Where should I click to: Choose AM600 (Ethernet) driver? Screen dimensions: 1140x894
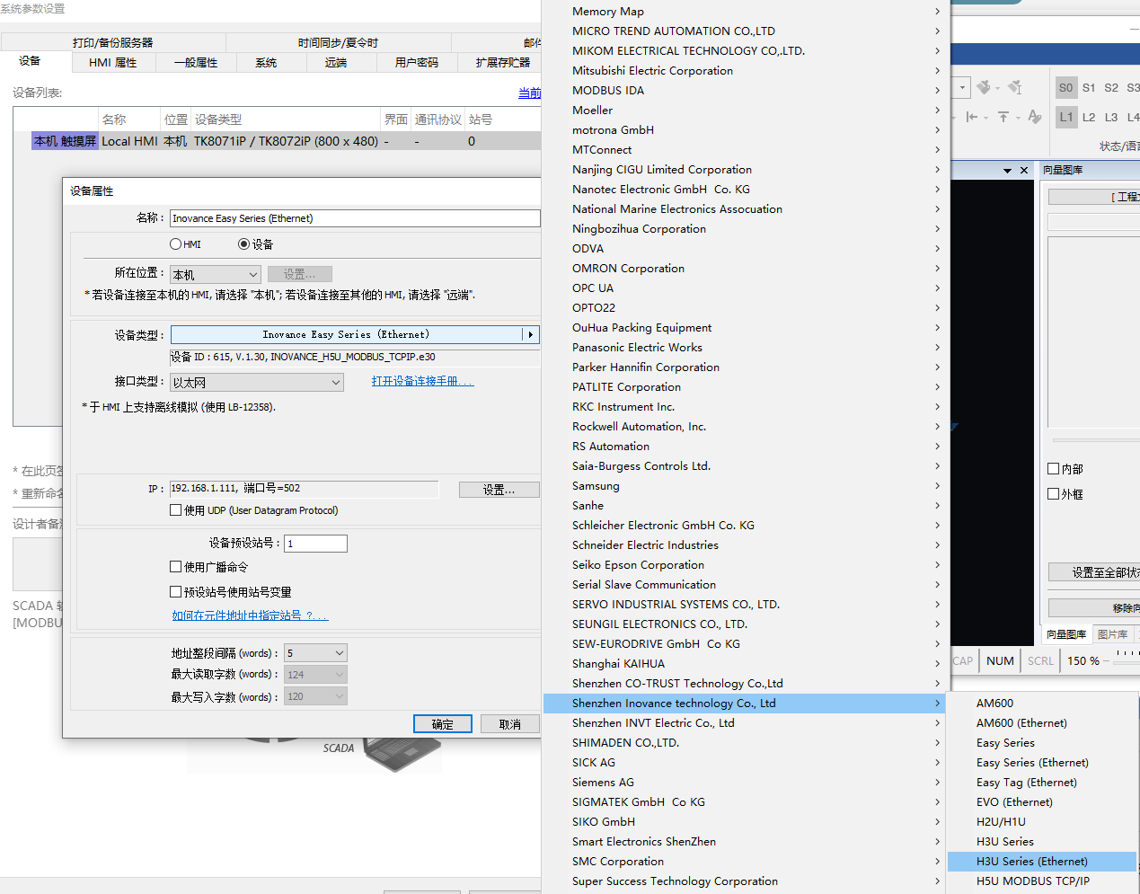tap(1042, 723)
